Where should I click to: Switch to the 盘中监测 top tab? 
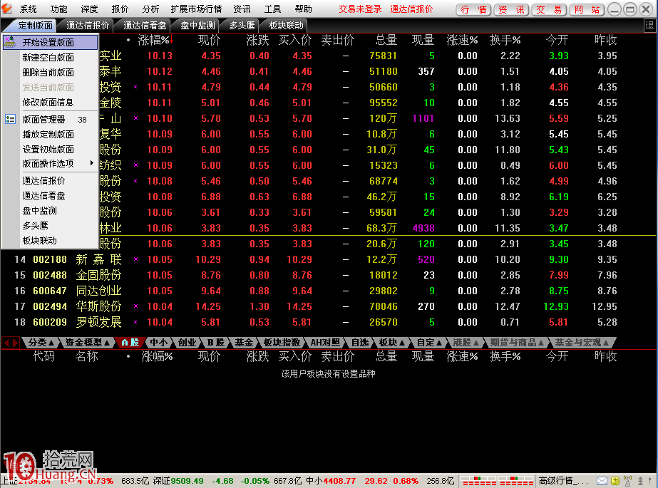coord(197,26)
